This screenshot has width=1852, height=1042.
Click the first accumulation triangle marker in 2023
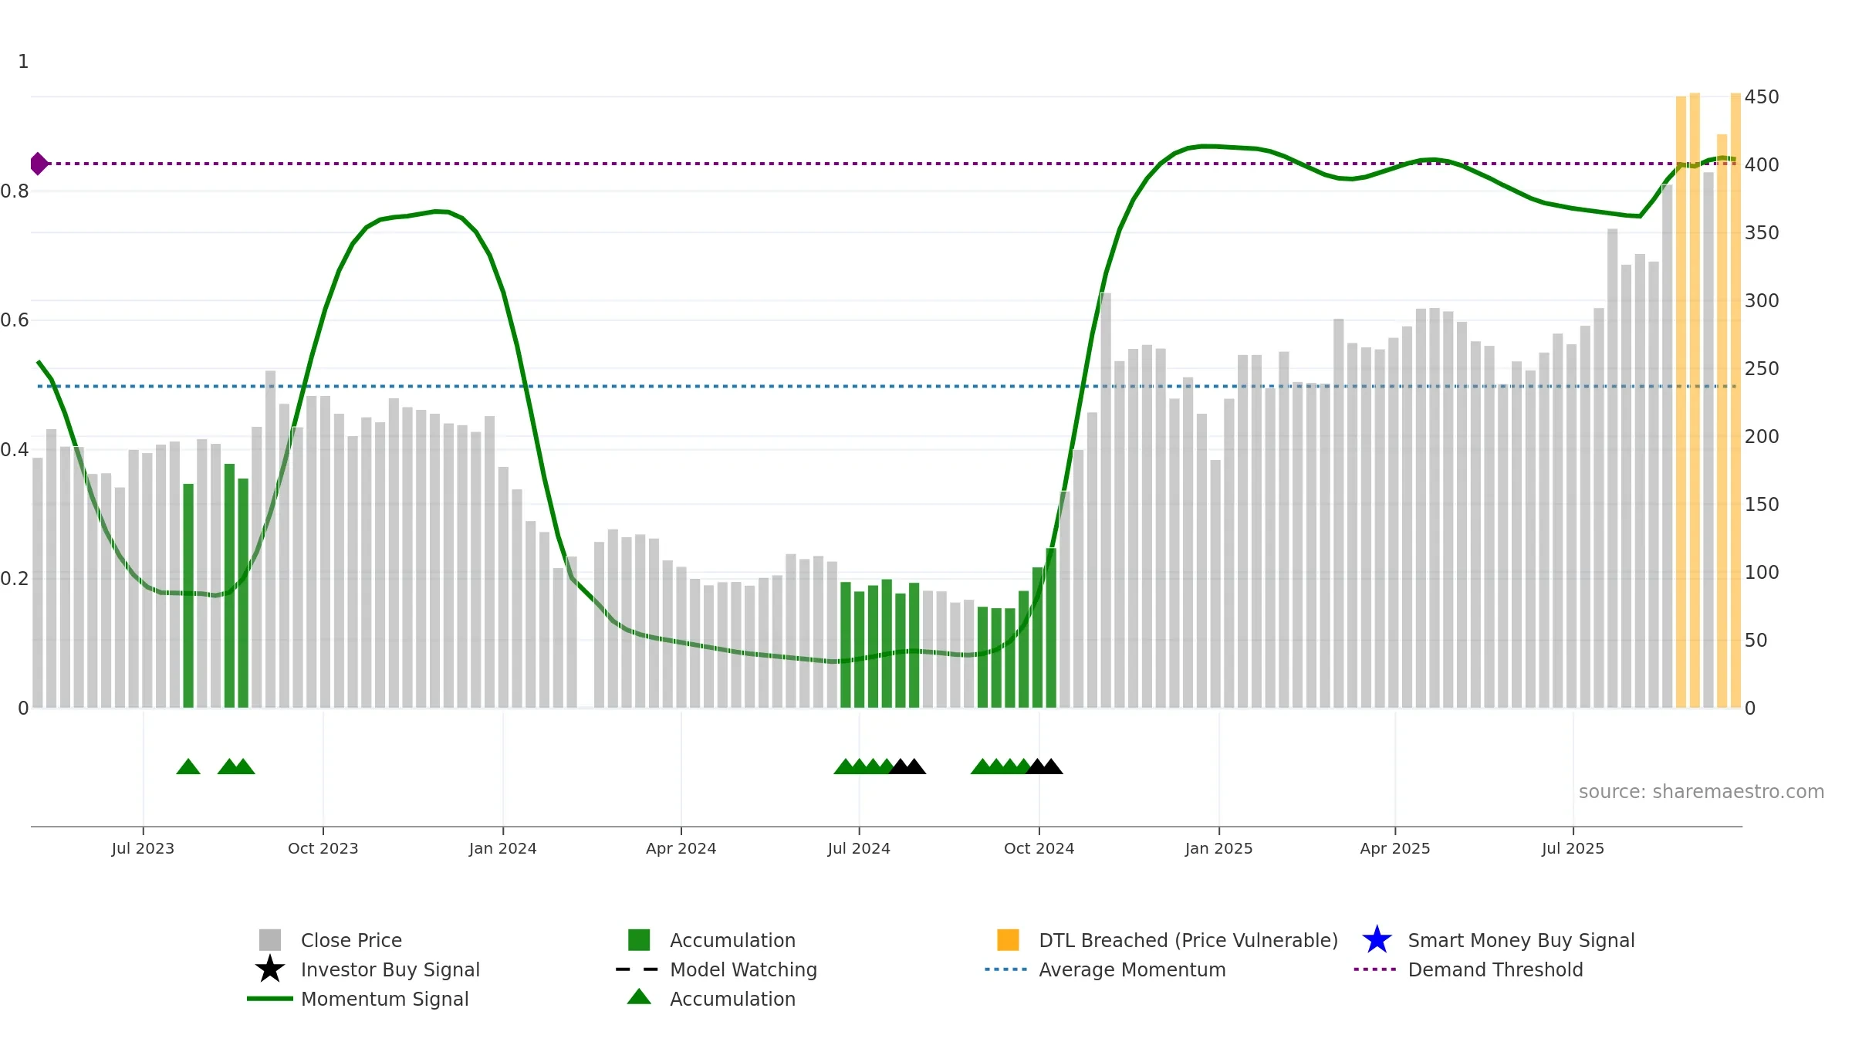(188, 766)
